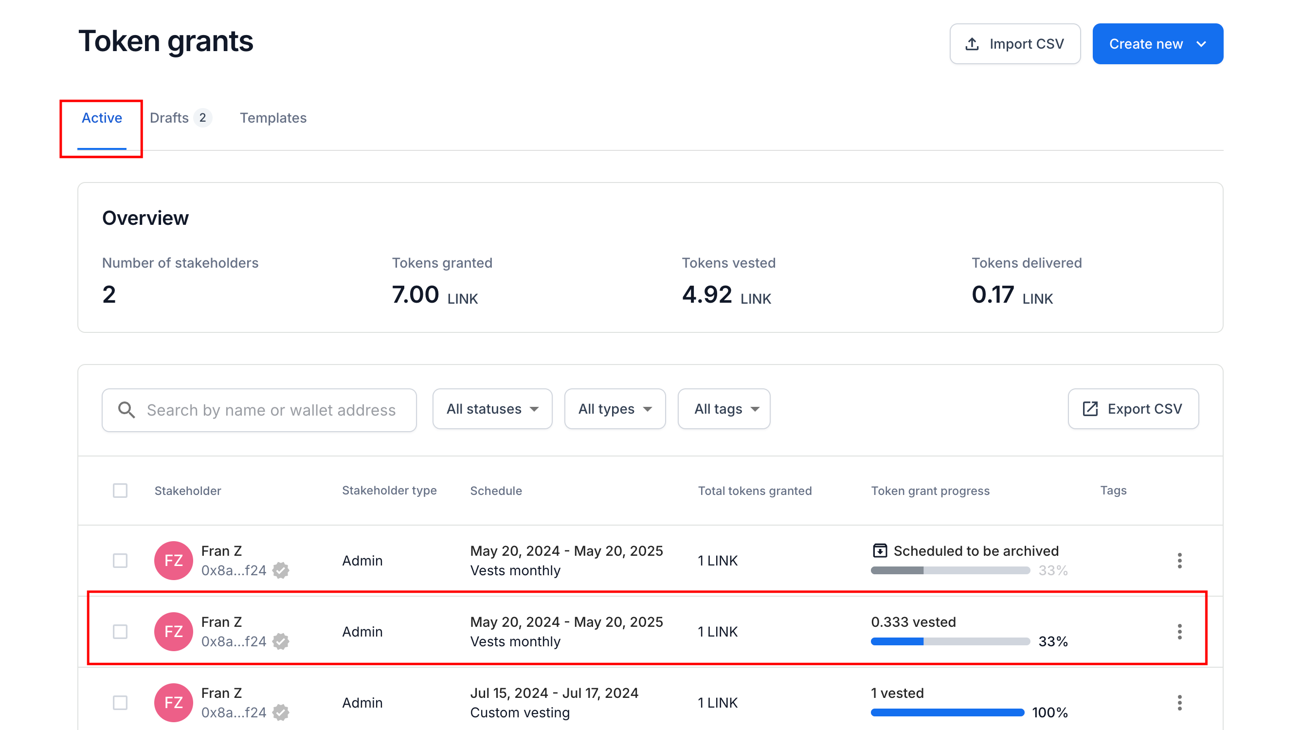Open the Templates tab
The height and width of the screenshot is (730, 1301).
(273, 118)
